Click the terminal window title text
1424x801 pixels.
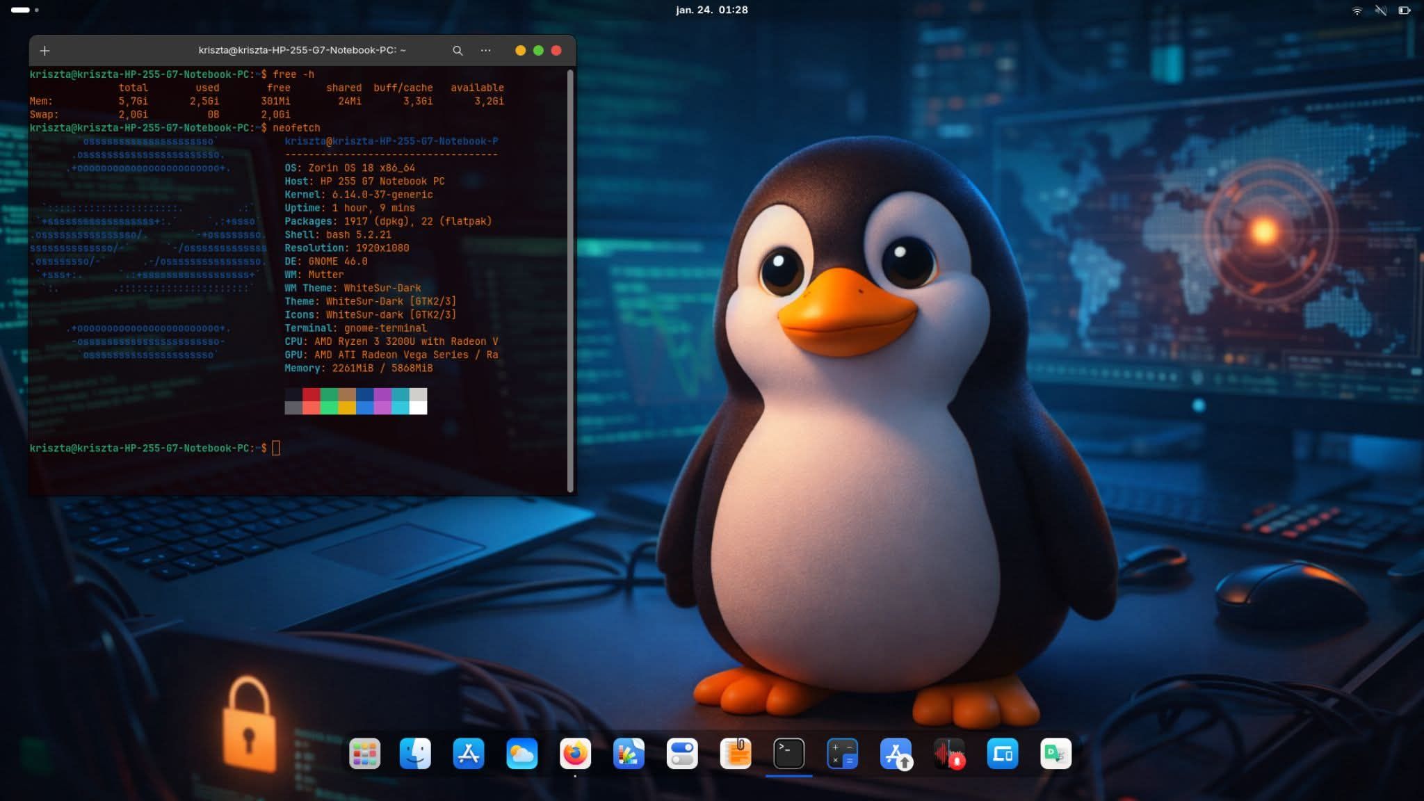click(x=302, y=50)
